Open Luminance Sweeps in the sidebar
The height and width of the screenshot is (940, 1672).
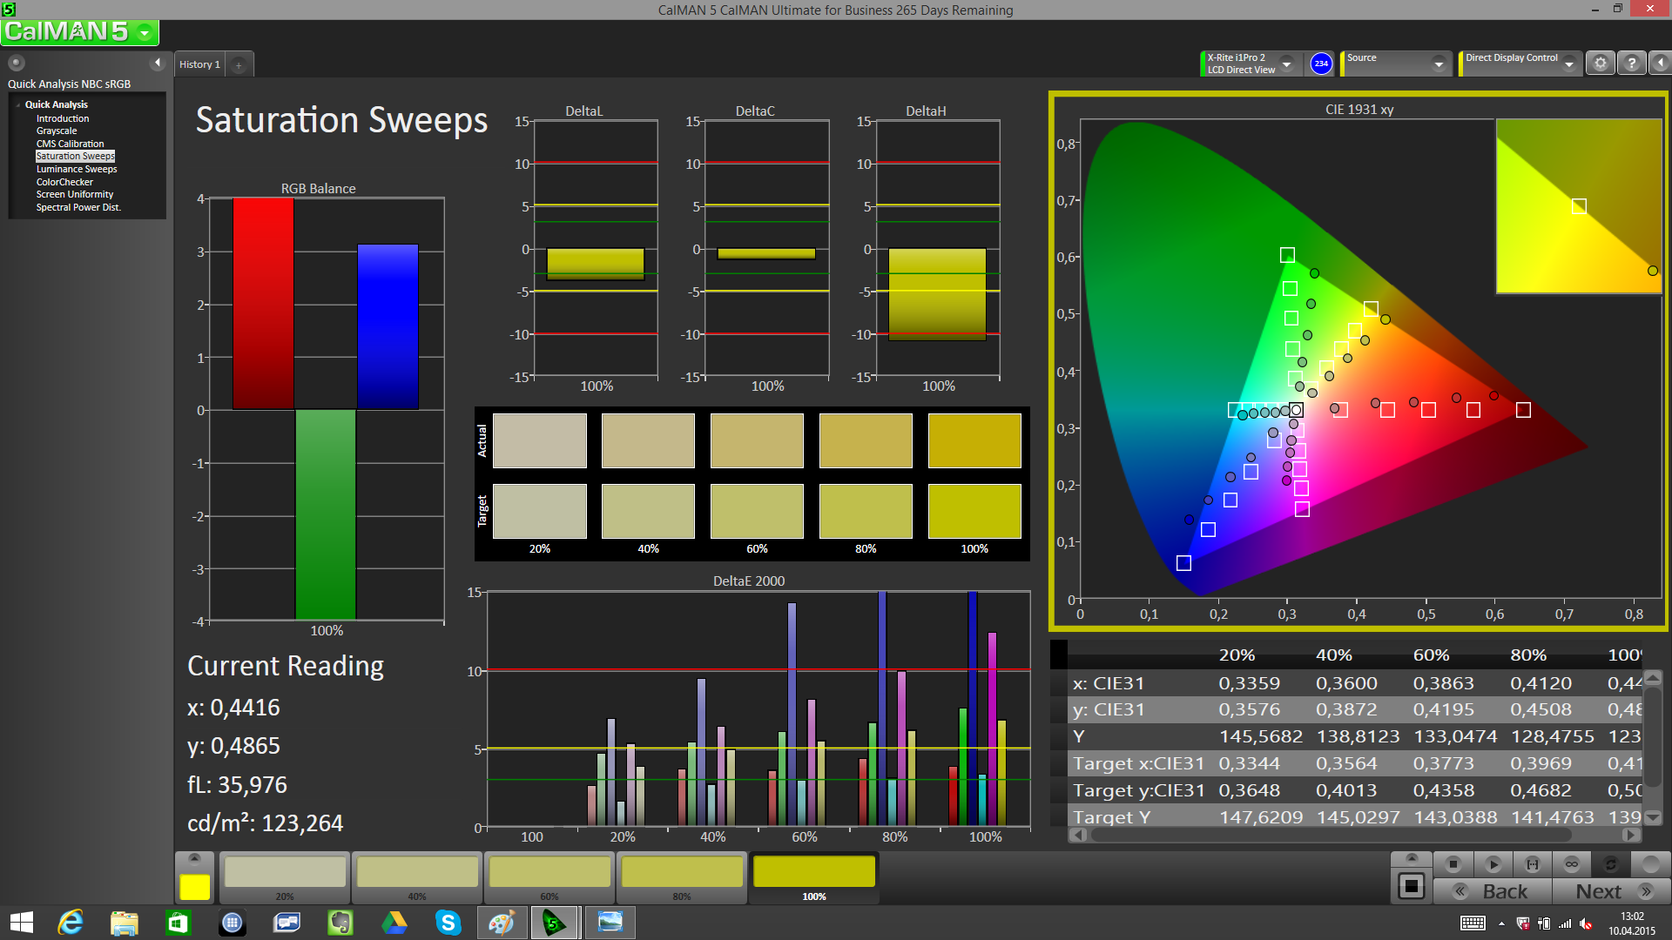coord(77,169)
